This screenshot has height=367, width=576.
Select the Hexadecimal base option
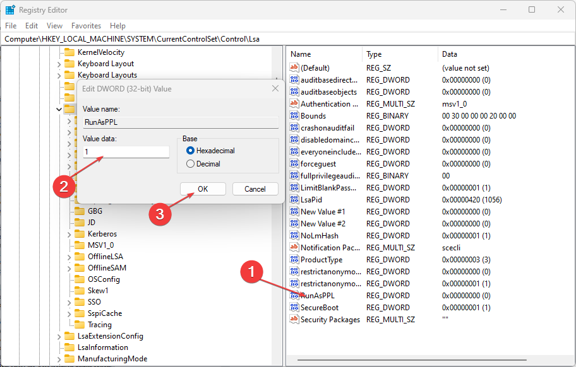coord(190,151)
